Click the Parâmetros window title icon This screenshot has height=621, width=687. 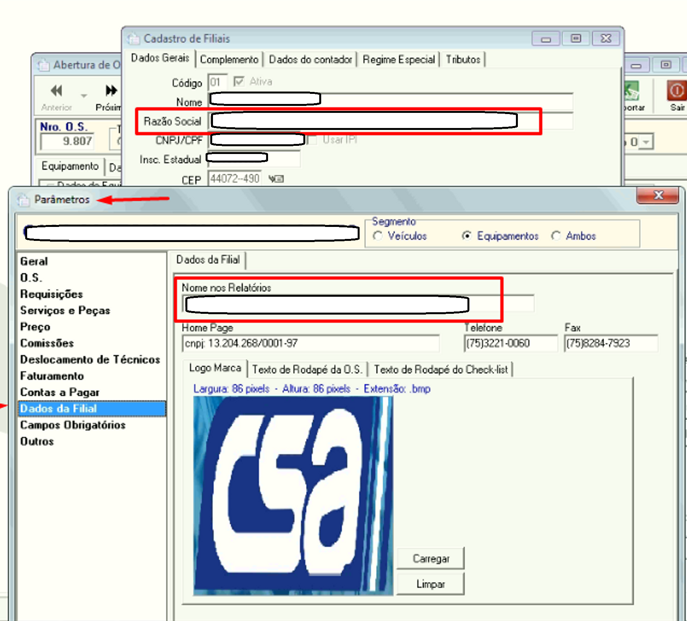click(x=23, y=199)
